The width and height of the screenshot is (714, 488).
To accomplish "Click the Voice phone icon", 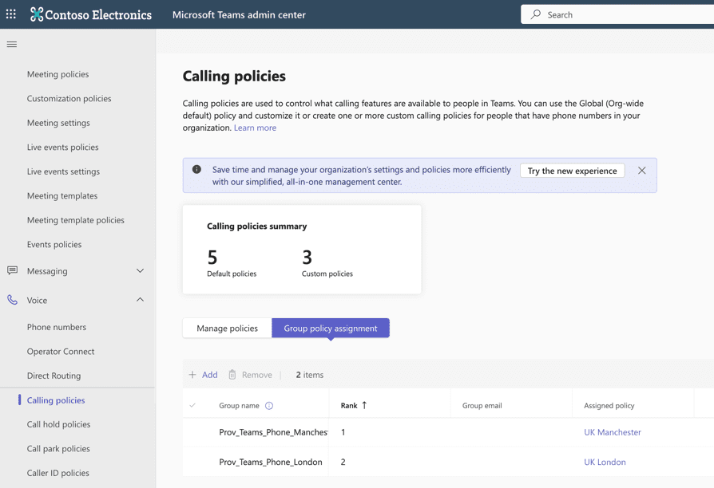I will click(x=10, y=300).
